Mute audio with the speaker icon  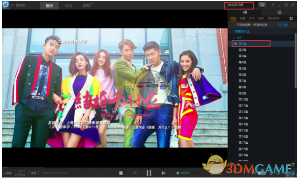(x=178, y=173)
